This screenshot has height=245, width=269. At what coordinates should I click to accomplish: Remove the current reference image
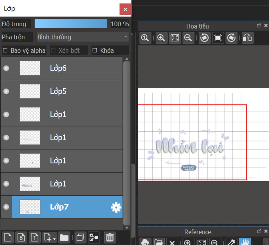172,242
